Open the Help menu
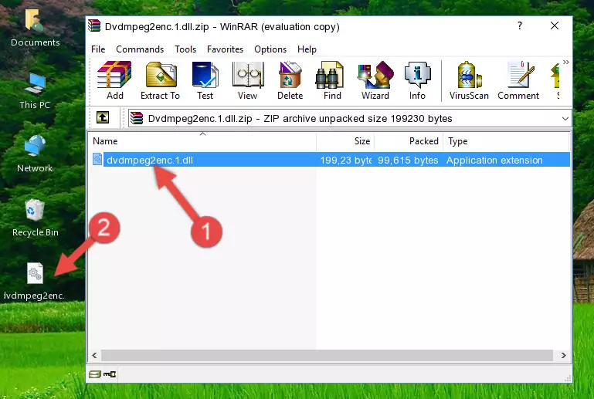 click(x=307, y=49)
